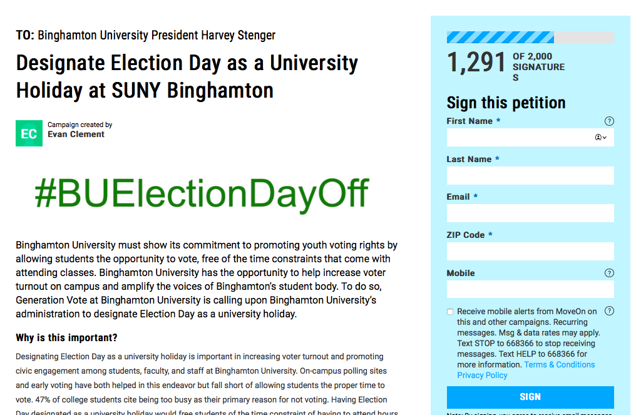Click the EC campaign creator avatar
Viewport: 631px width, 415px height.
click(x=29, y=133)
